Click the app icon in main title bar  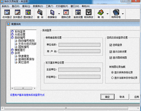coord(2,1)
